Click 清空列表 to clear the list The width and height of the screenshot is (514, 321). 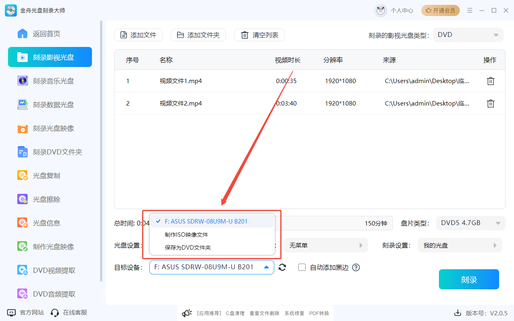259,35
